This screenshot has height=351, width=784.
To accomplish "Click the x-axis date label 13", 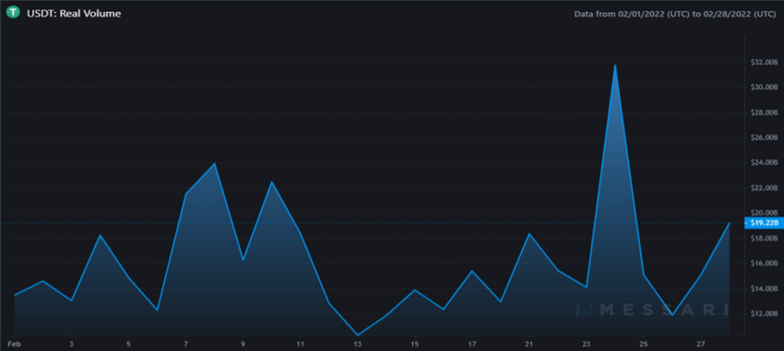I will click(358, 345).
